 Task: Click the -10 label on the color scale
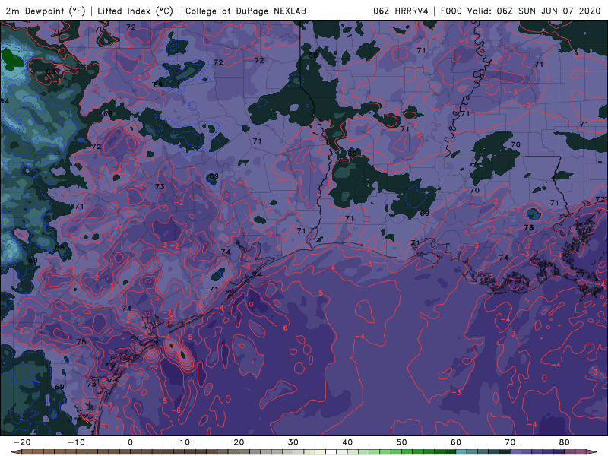[76, 442]
